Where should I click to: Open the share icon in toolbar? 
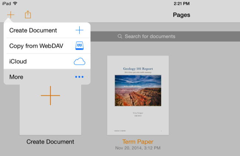(28, 14)
